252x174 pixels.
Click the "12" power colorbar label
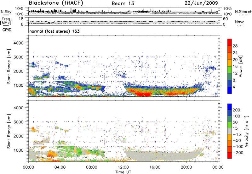coord(235,73)
